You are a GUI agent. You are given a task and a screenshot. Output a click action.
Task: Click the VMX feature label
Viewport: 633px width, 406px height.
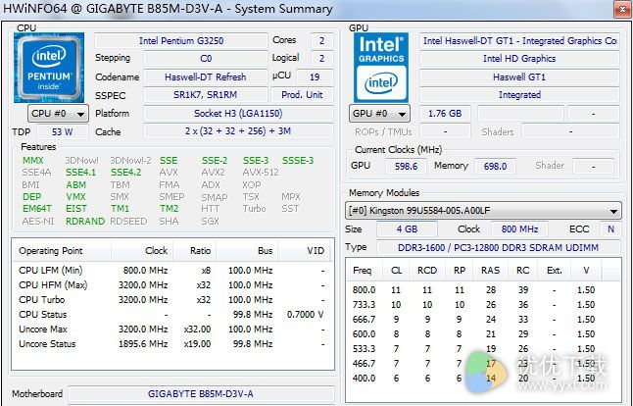coord(75,197)
